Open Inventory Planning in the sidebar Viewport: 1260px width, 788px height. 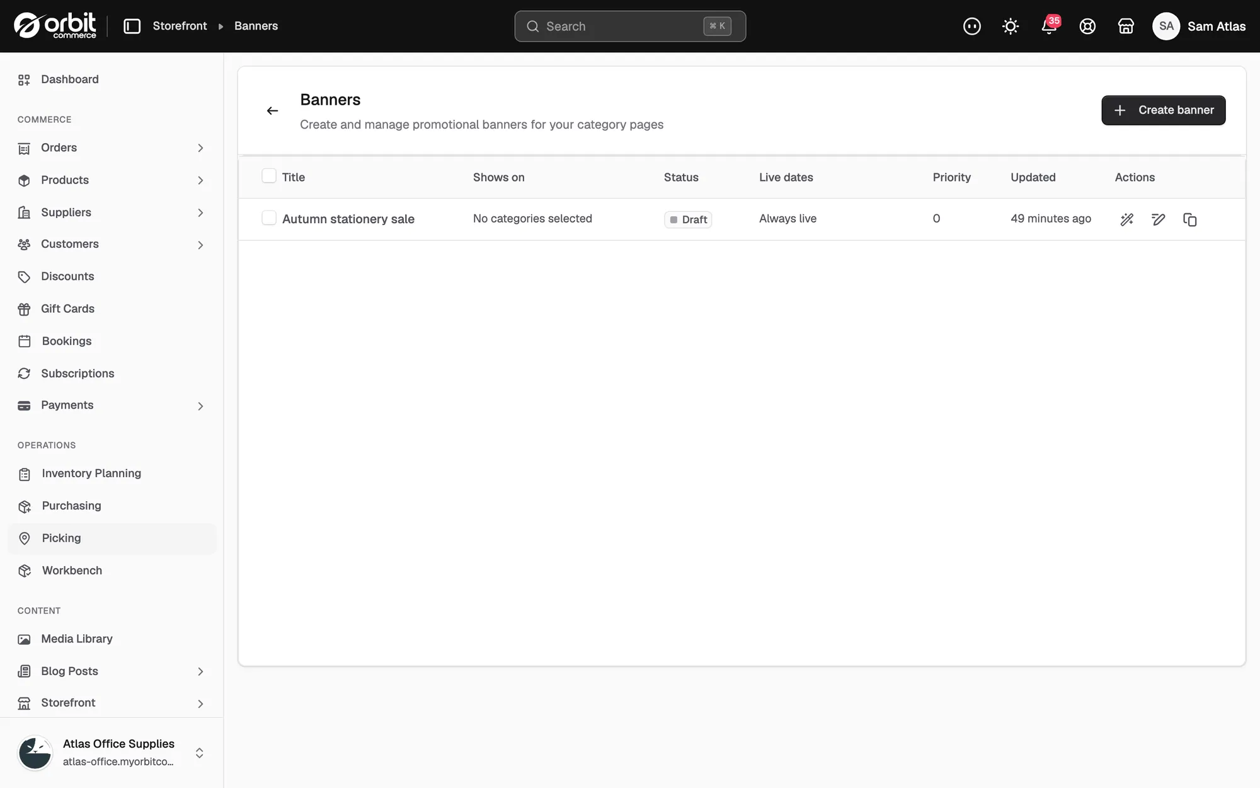click(x=112, y=473)
